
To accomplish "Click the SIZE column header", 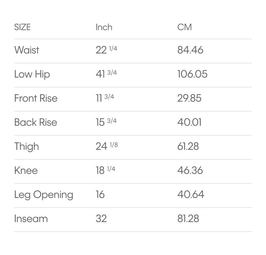I will pos(22,27).
